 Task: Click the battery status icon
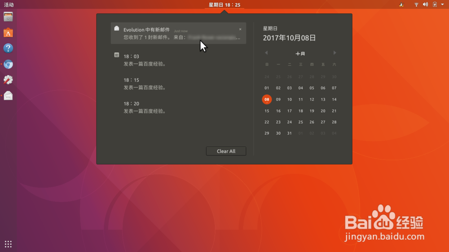click(x=435, y=4)
